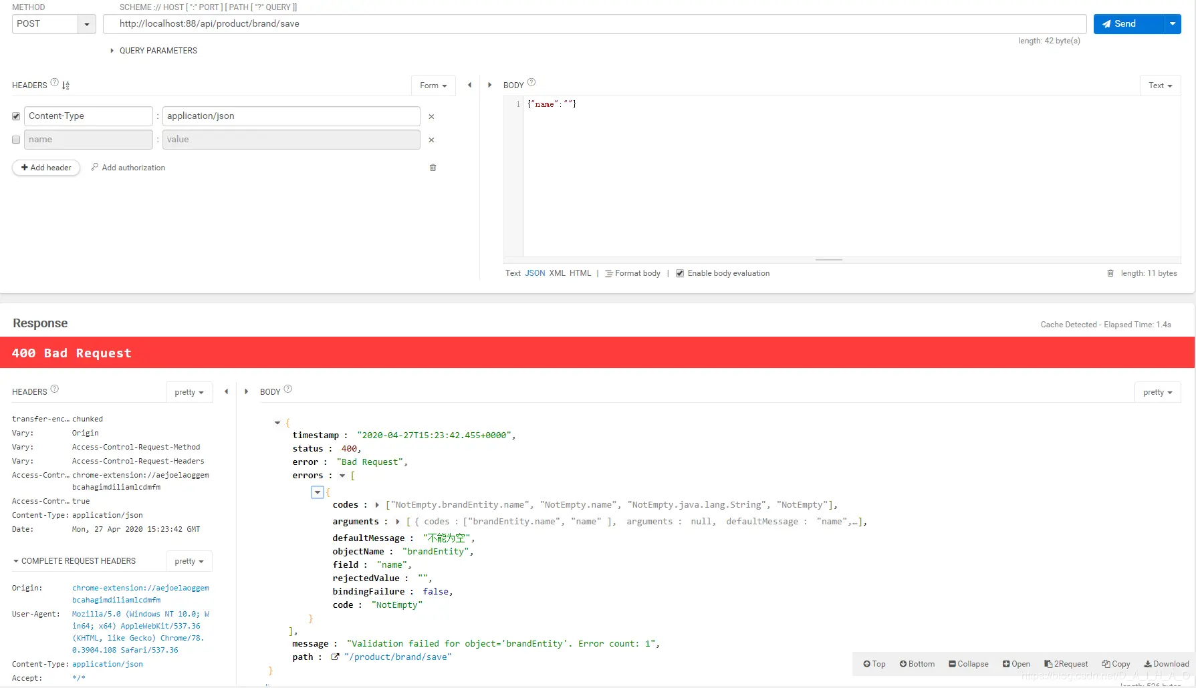This screenshot has height=688, width=1196.
Task: Clear body using the trash icon
Action: [1110, 273]
